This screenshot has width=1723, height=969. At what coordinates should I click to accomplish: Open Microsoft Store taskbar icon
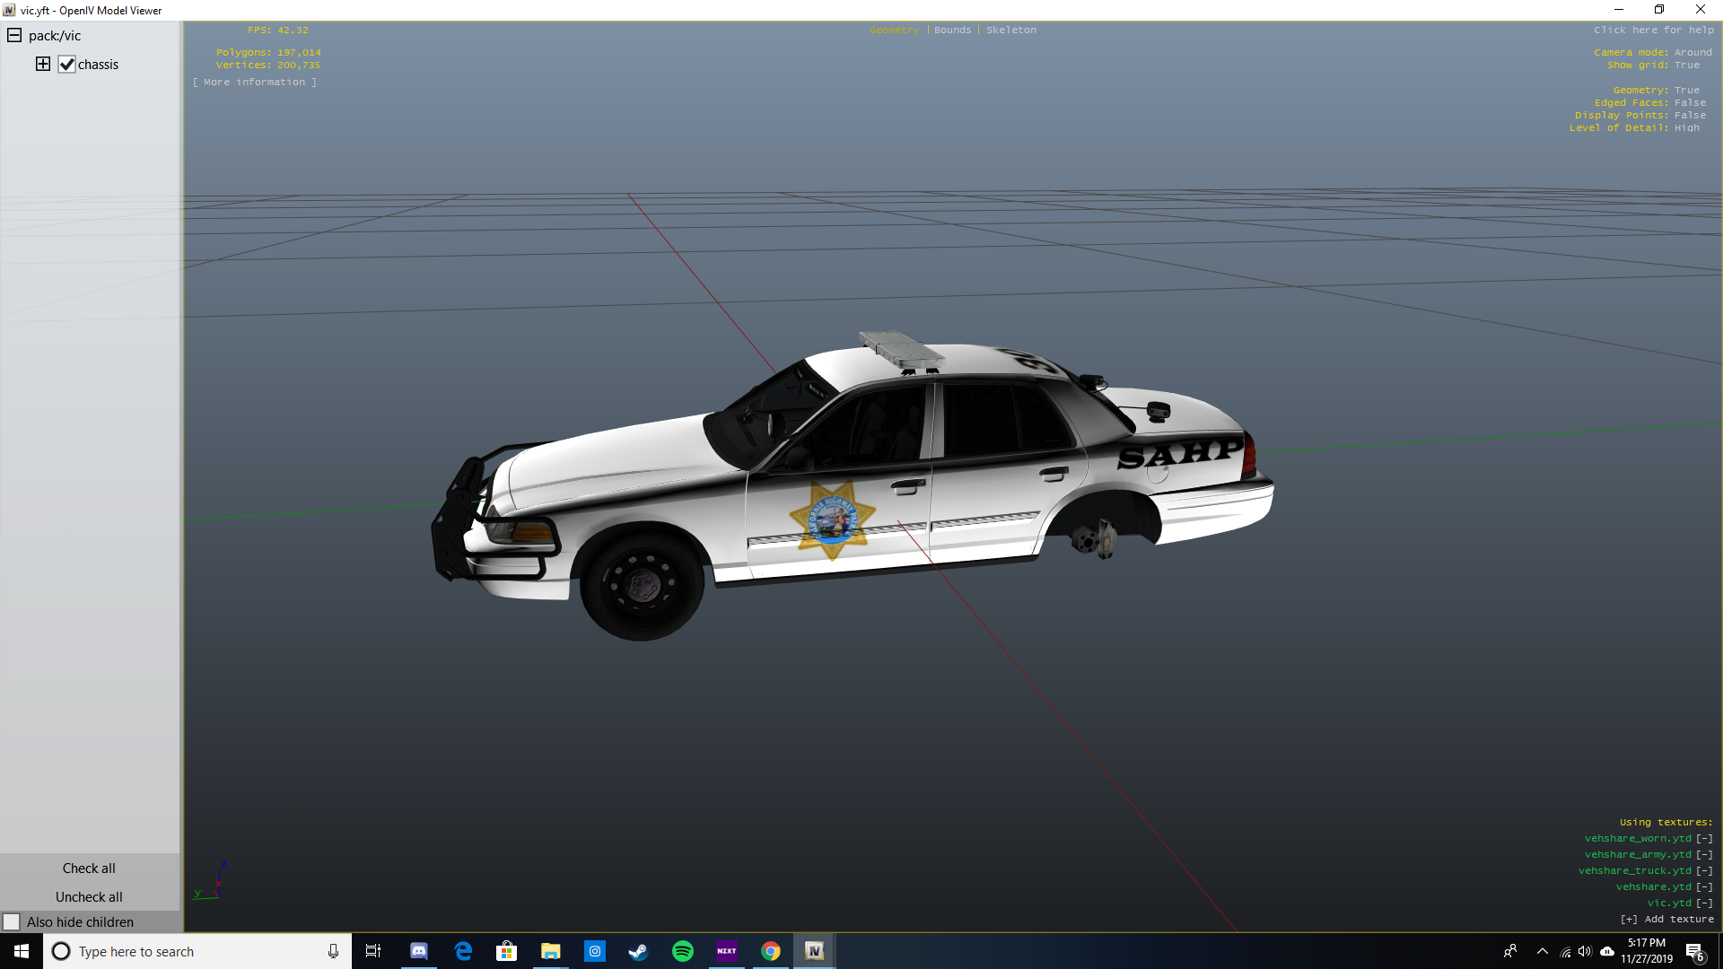506,951
